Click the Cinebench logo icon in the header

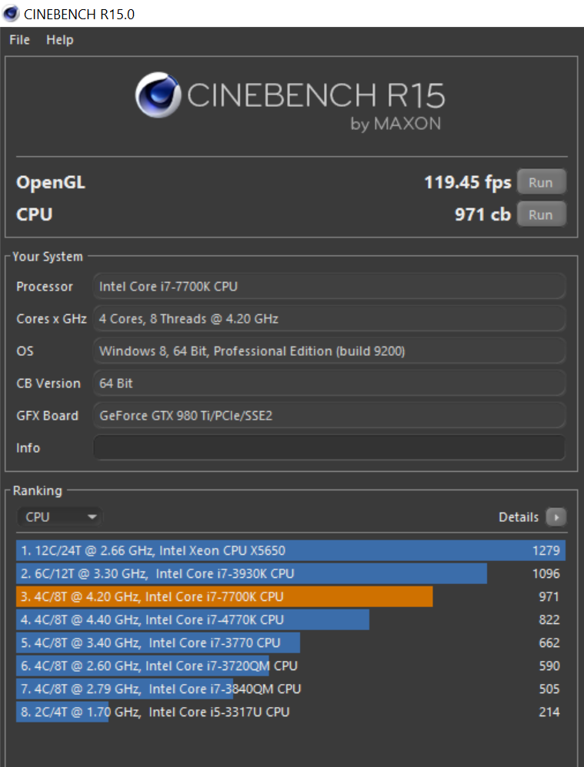158,95
